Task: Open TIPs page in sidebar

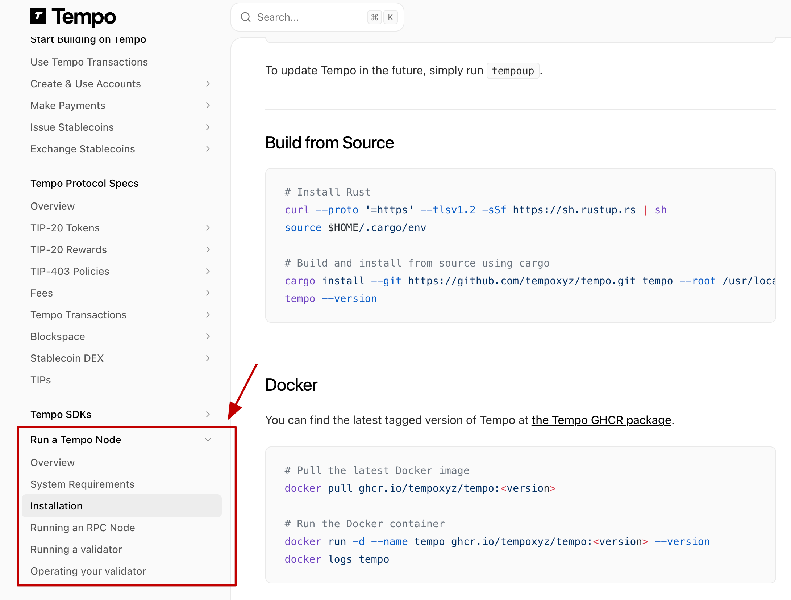Action: tap(41, 380)
